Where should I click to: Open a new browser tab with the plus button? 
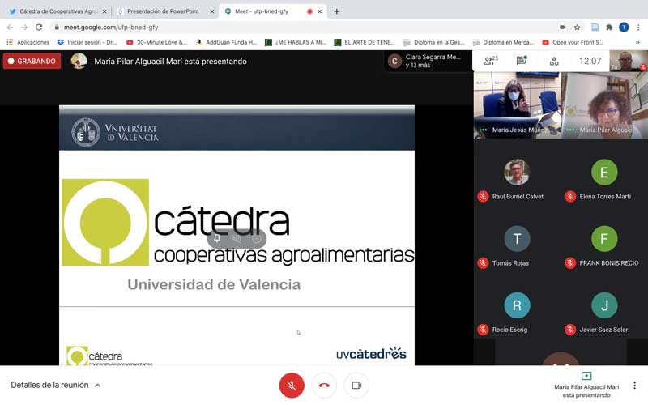click(x=336, y=11)
